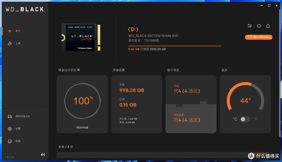Open the 概览 overview eye icon
This screenshot has height=162, width=282.
[x=10, y=31]
